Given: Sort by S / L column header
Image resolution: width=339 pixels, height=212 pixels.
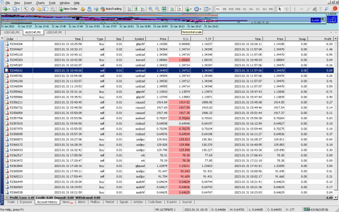Looking at the screenshot, I should [180, 39].
